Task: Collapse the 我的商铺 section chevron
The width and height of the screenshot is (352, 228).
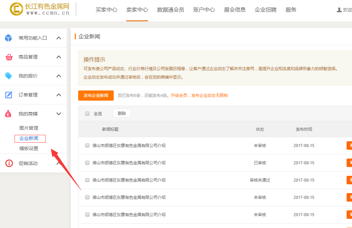Action: click(59, 114)
